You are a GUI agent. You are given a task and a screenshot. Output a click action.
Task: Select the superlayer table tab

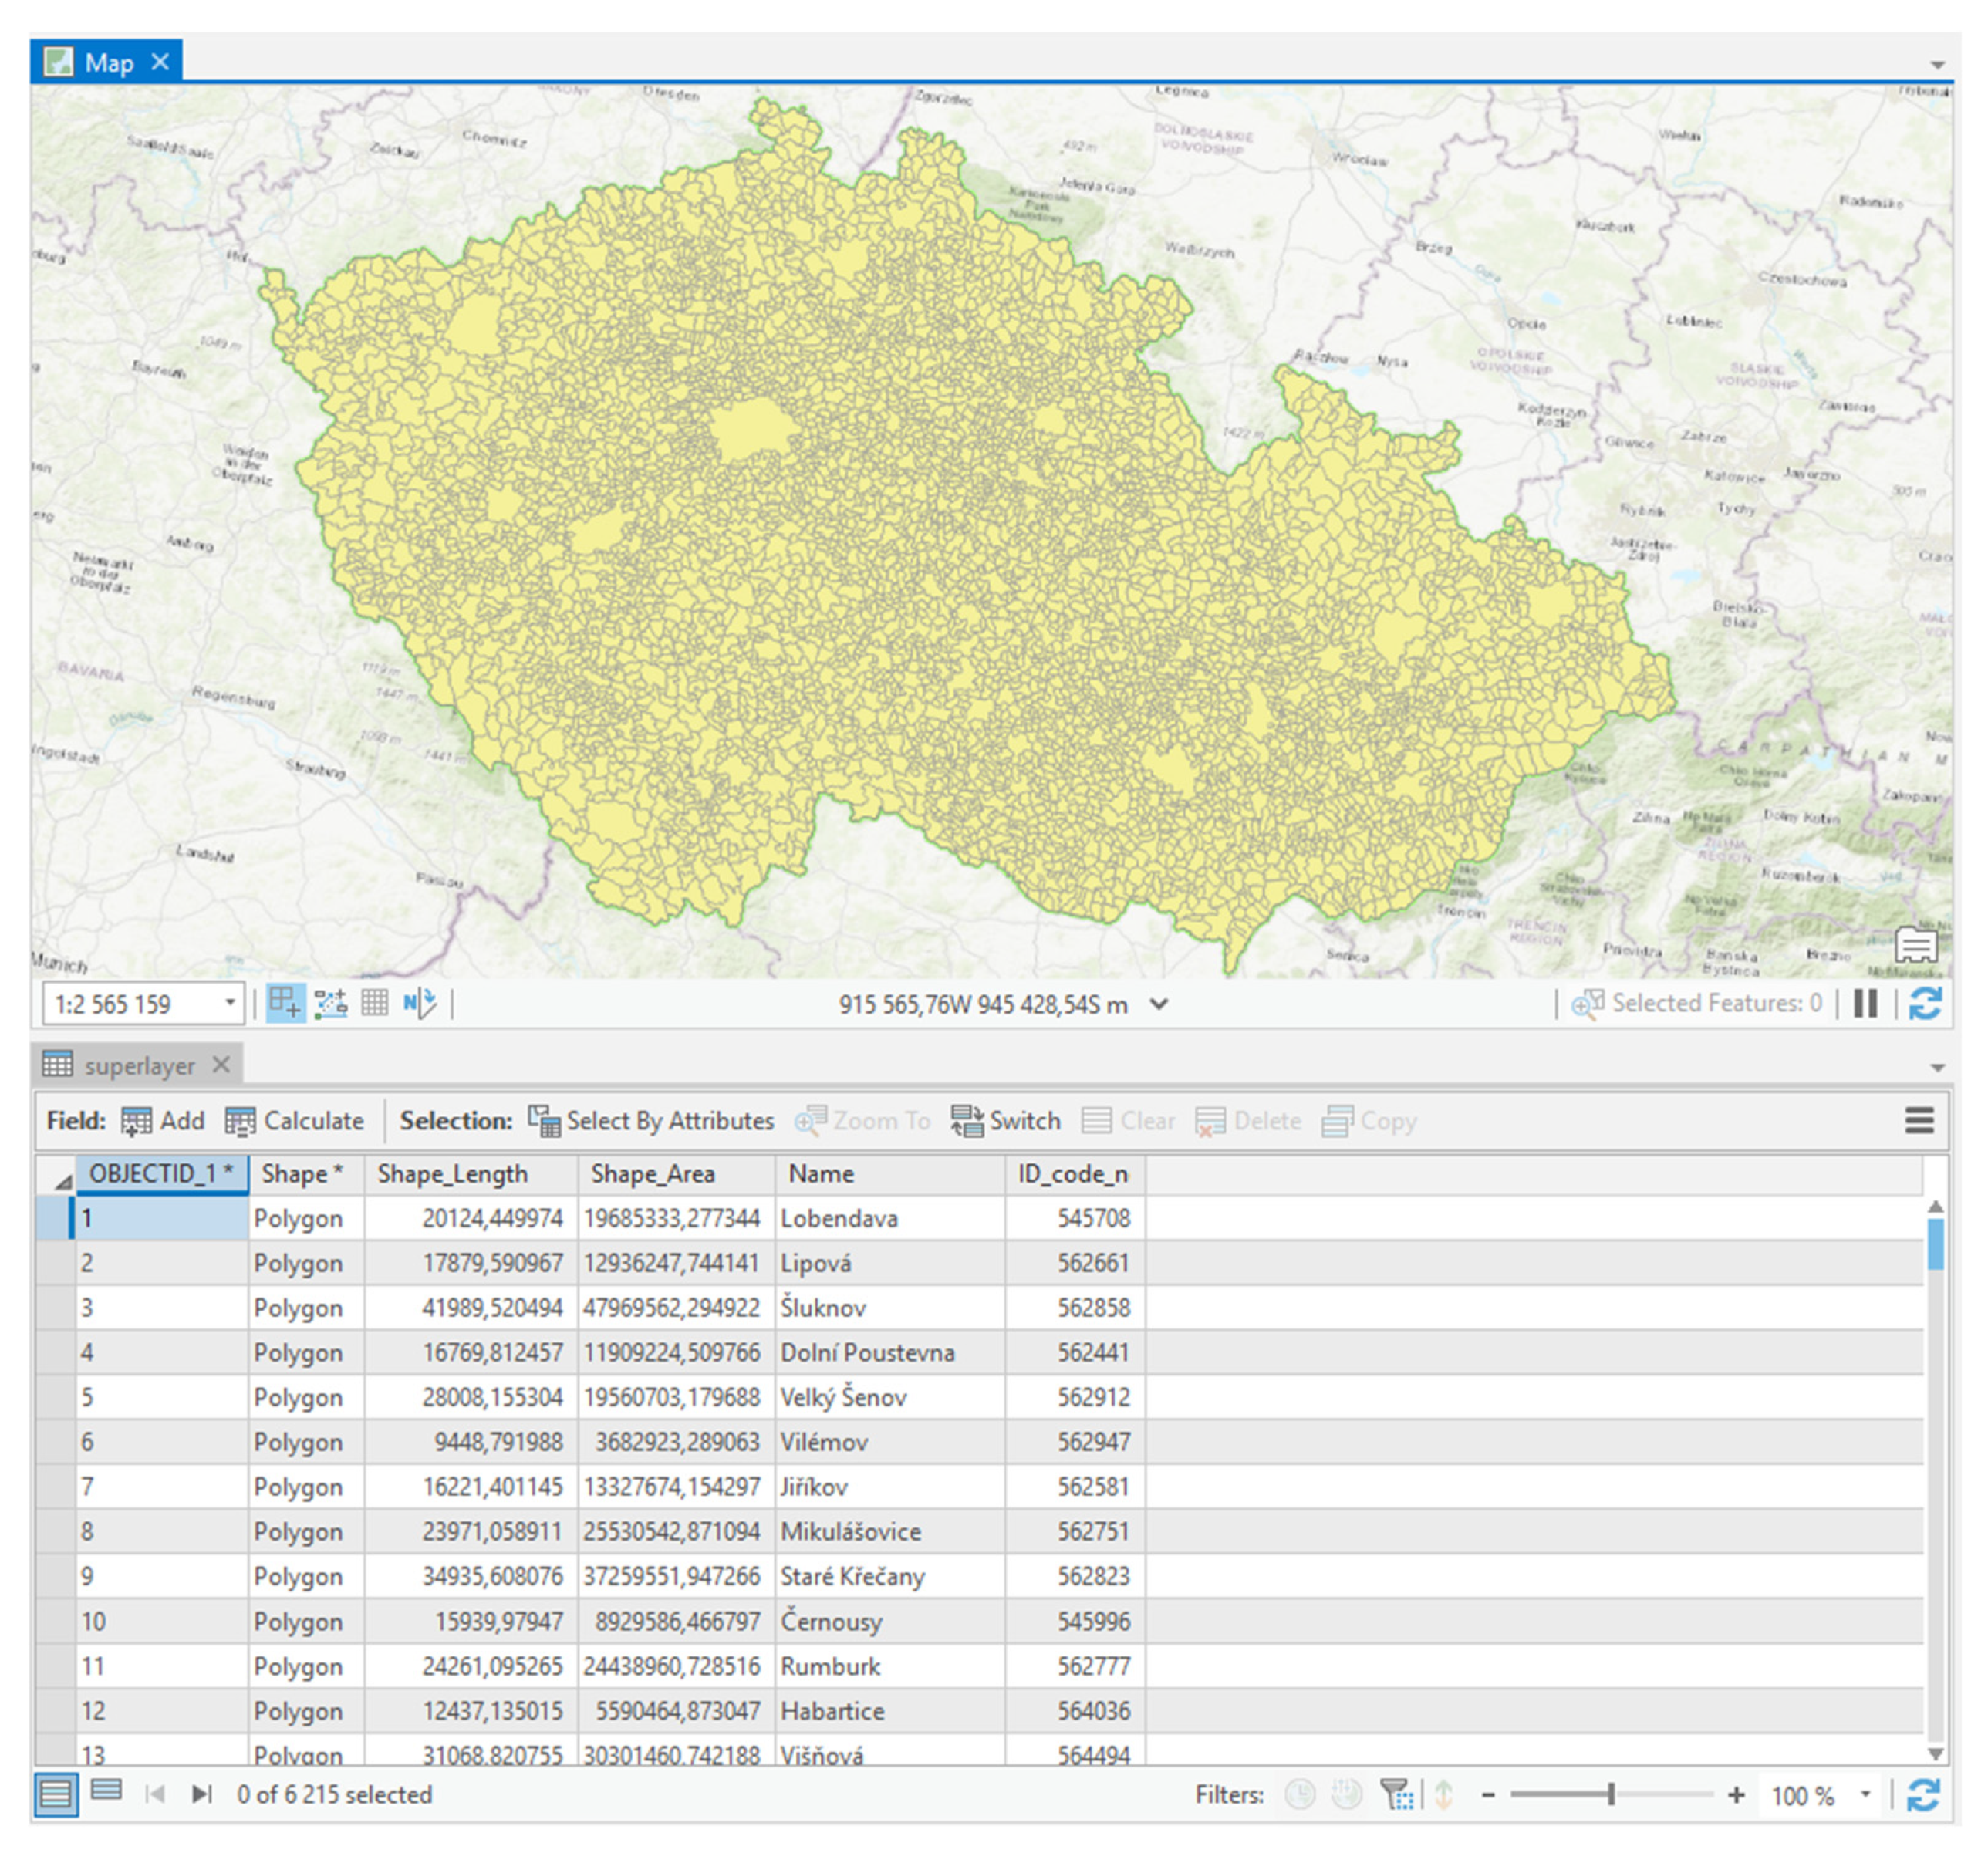[x=140, y=1065]
